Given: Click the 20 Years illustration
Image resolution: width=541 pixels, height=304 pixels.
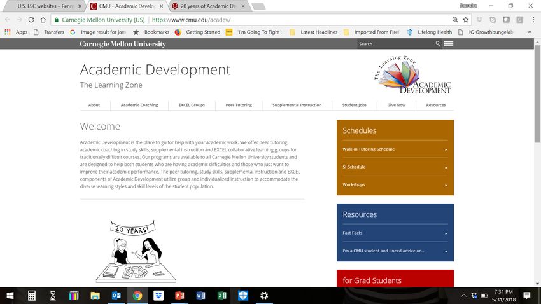Looking at the screenshot, I should point(136,251).
